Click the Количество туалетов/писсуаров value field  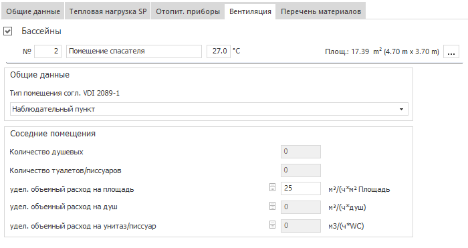point(301,170)
